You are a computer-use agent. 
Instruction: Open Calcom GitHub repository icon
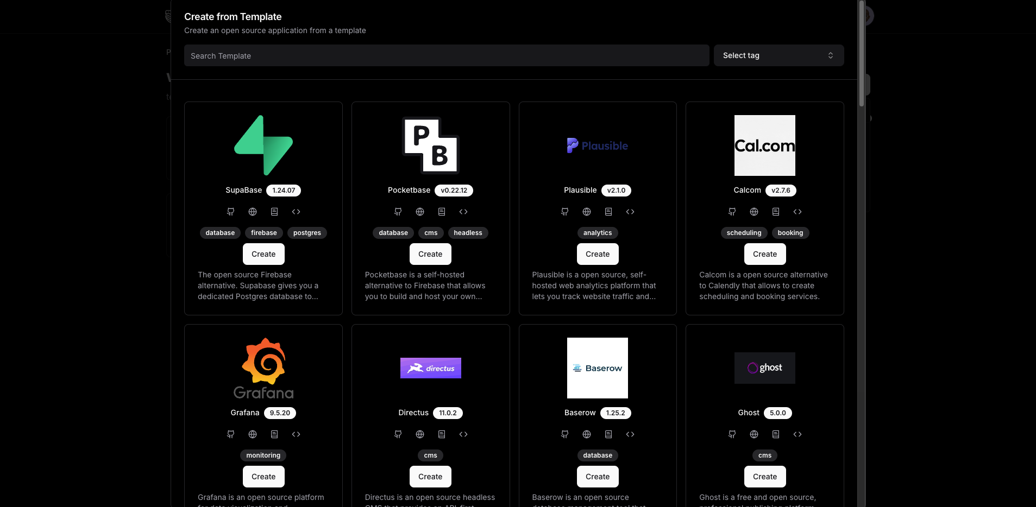point(732,212)
